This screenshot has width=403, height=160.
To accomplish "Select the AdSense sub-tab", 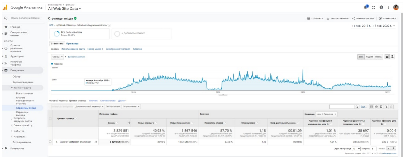I will [137, 49].
